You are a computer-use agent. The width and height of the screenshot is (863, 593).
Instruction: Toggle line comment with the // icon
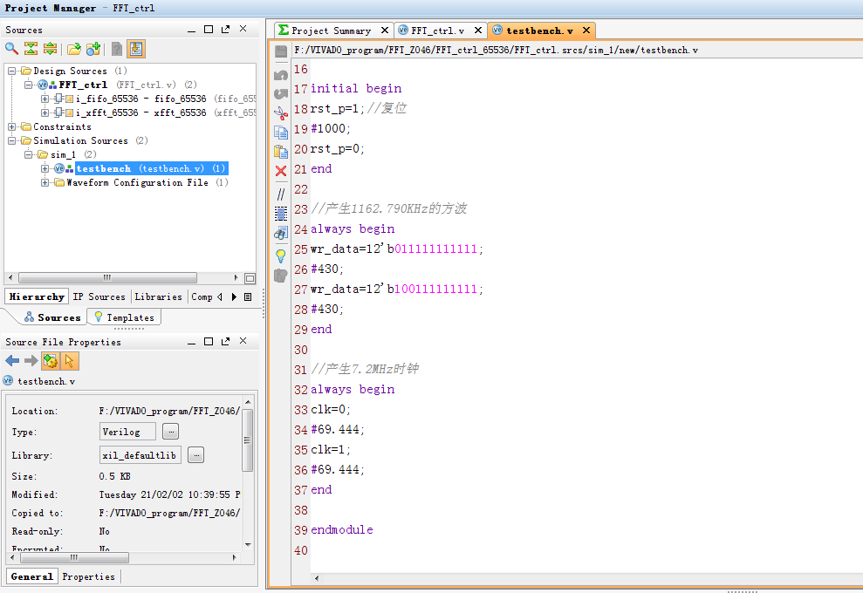tap(280, 194)
